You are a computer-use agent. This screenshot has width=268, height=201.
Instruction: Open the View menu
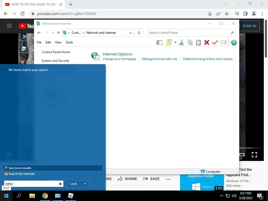tap(58, 42)
